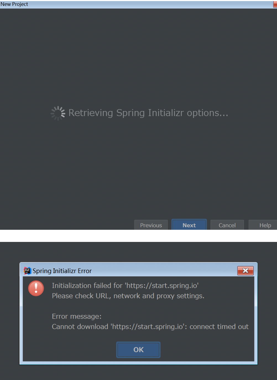Click the 'New Project' window title

14,4
